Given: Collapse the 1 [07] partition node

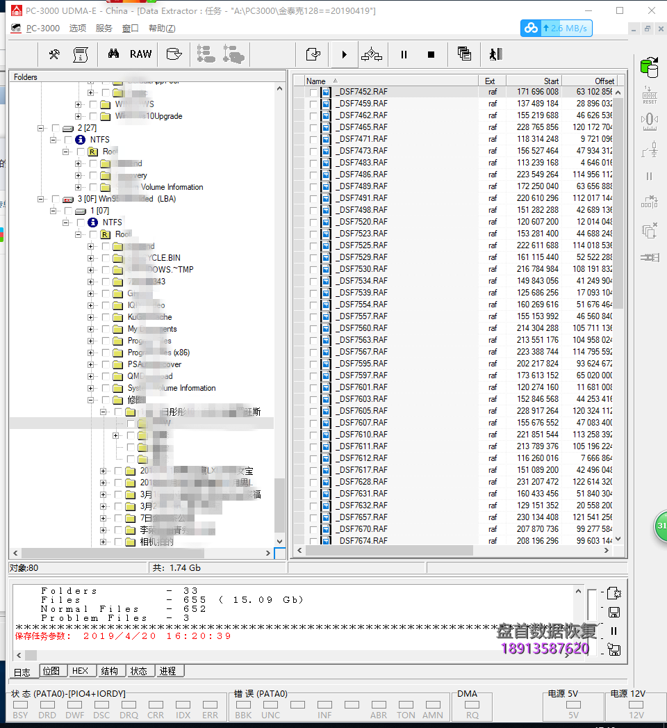Looking at the screenshot, I should [53, 211].
